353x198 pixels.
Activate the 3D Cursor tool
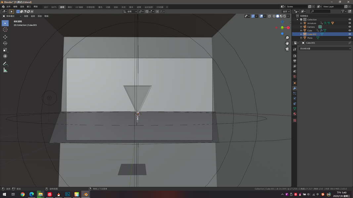tap(5, 30)
